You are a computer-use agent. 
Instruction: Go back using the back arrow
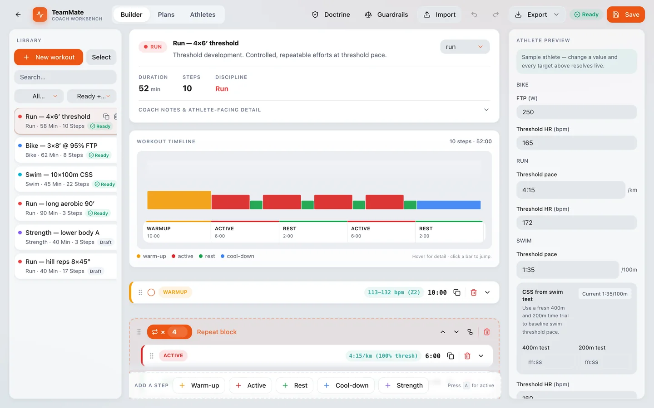tap(18, 15)
